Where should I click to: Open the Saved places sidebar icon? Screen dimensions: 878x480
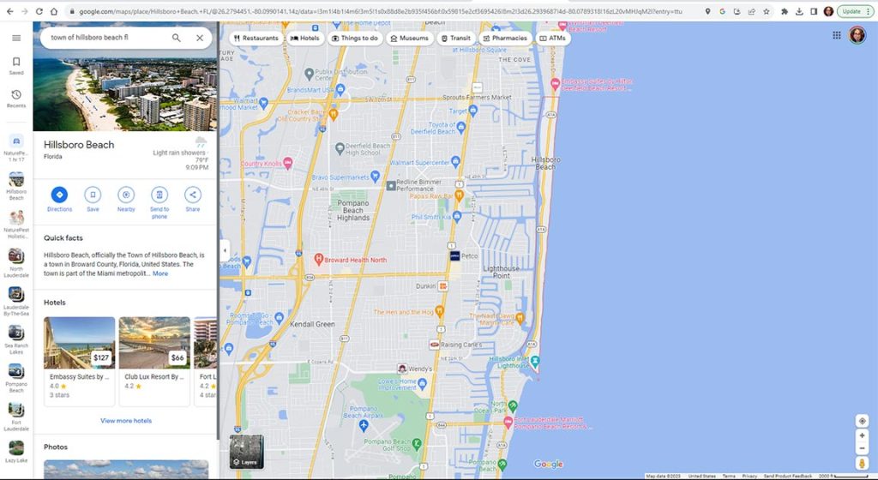coord(16,65)
